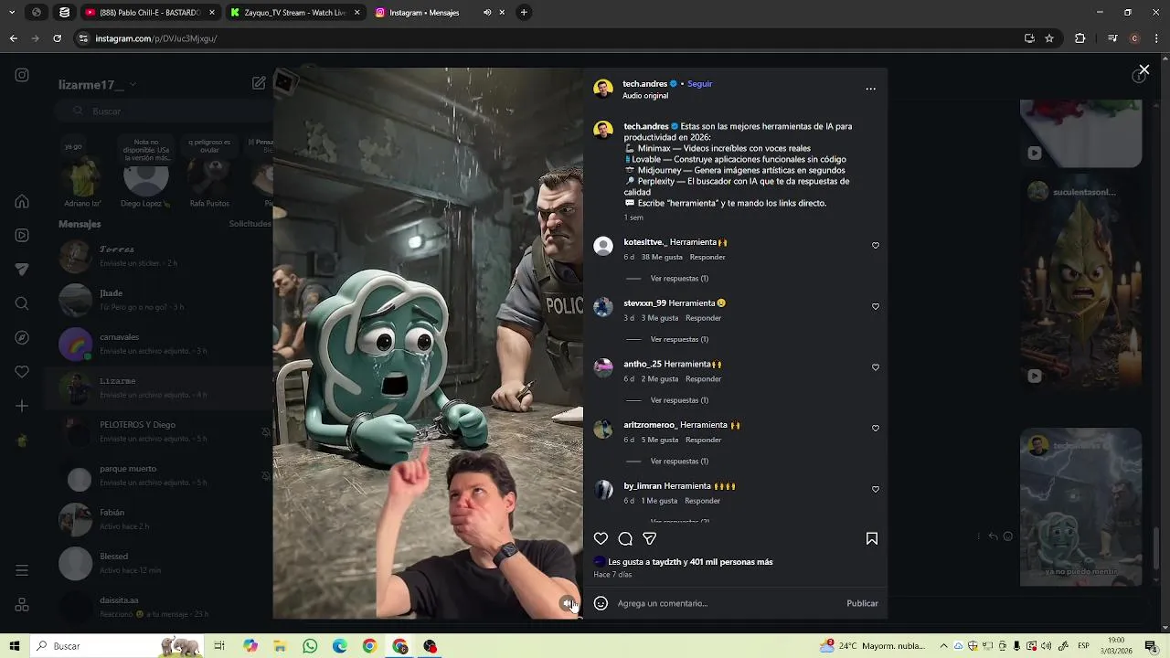This screenshot has height=658, width=1170.
Task: Open Reels from the sidebar
Action: click(22, 236)
